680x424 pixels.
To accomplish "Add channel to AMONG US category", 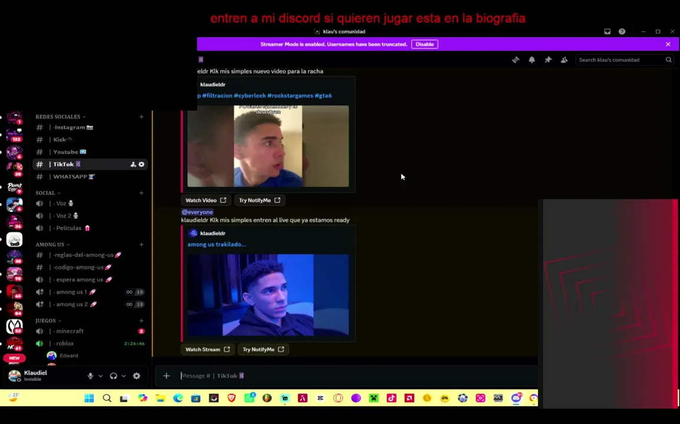I will point(141,244).
